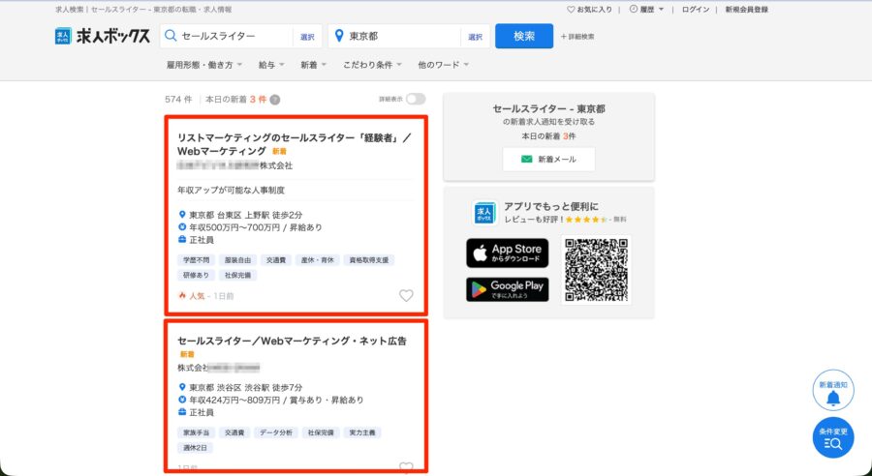Click the 年収アップが可能な人事制度 text
872x476 pixels.
(x=232, y=191)
